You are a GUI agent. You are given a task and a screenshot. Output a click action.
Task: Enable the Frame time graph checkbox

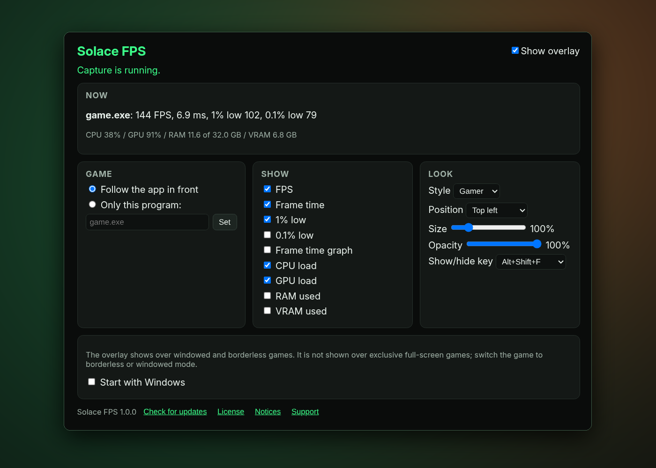tap(267, 250)
